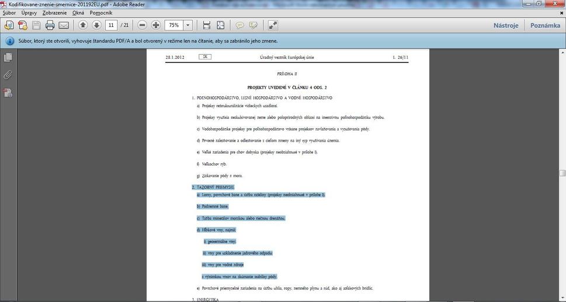Click 'Úradný vestník Európskej únie' header text
Image resolution: width=566 pixels, height=302 pixels.
tap(287, 57)
